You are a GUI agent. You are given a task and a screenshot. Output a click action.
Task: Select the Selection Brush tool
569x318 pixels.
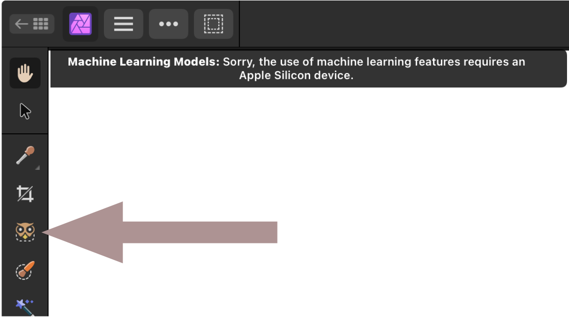coord(25,271)
